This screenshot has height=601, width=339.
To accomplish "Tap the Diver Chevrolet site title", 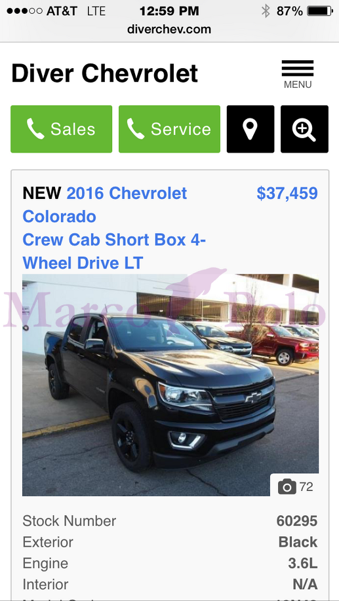I will click(104, 73).
